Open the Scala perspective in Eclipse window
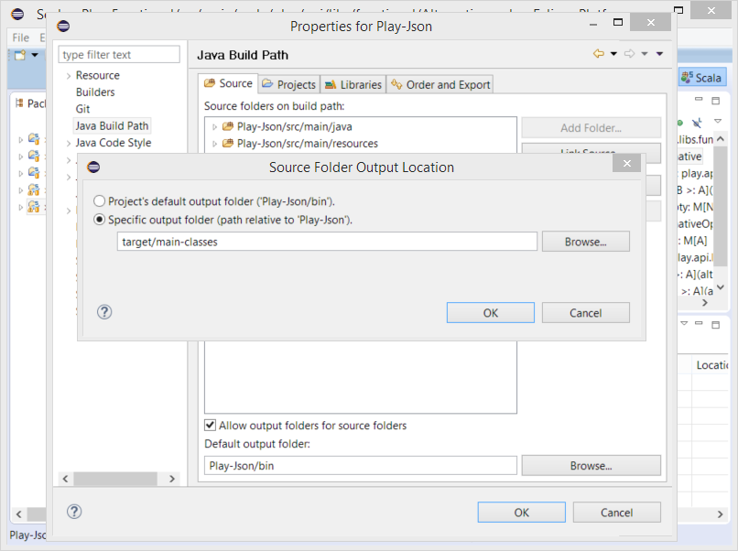The width and height of the screenshot is (738, 551). pyautogui.click(x=701, y=78)
